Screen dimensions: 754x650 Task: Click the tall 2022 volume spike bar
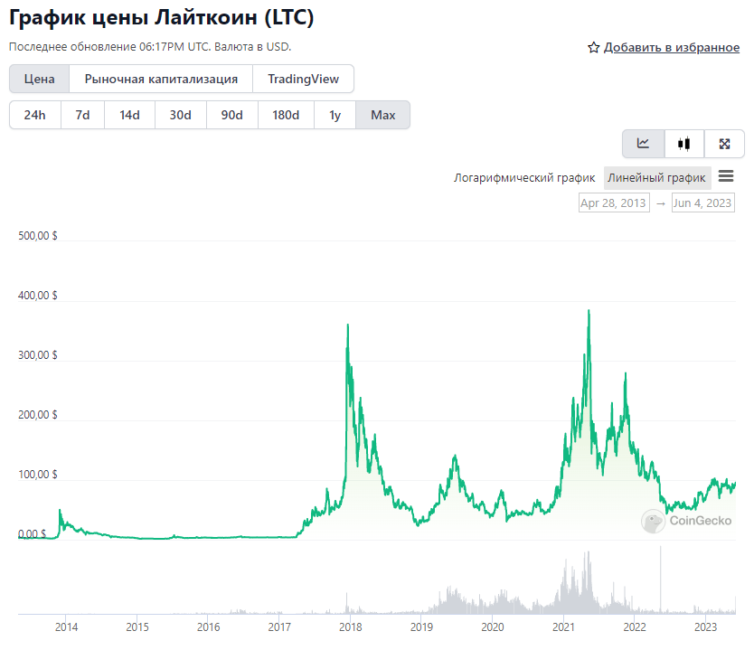coord(660,579)
